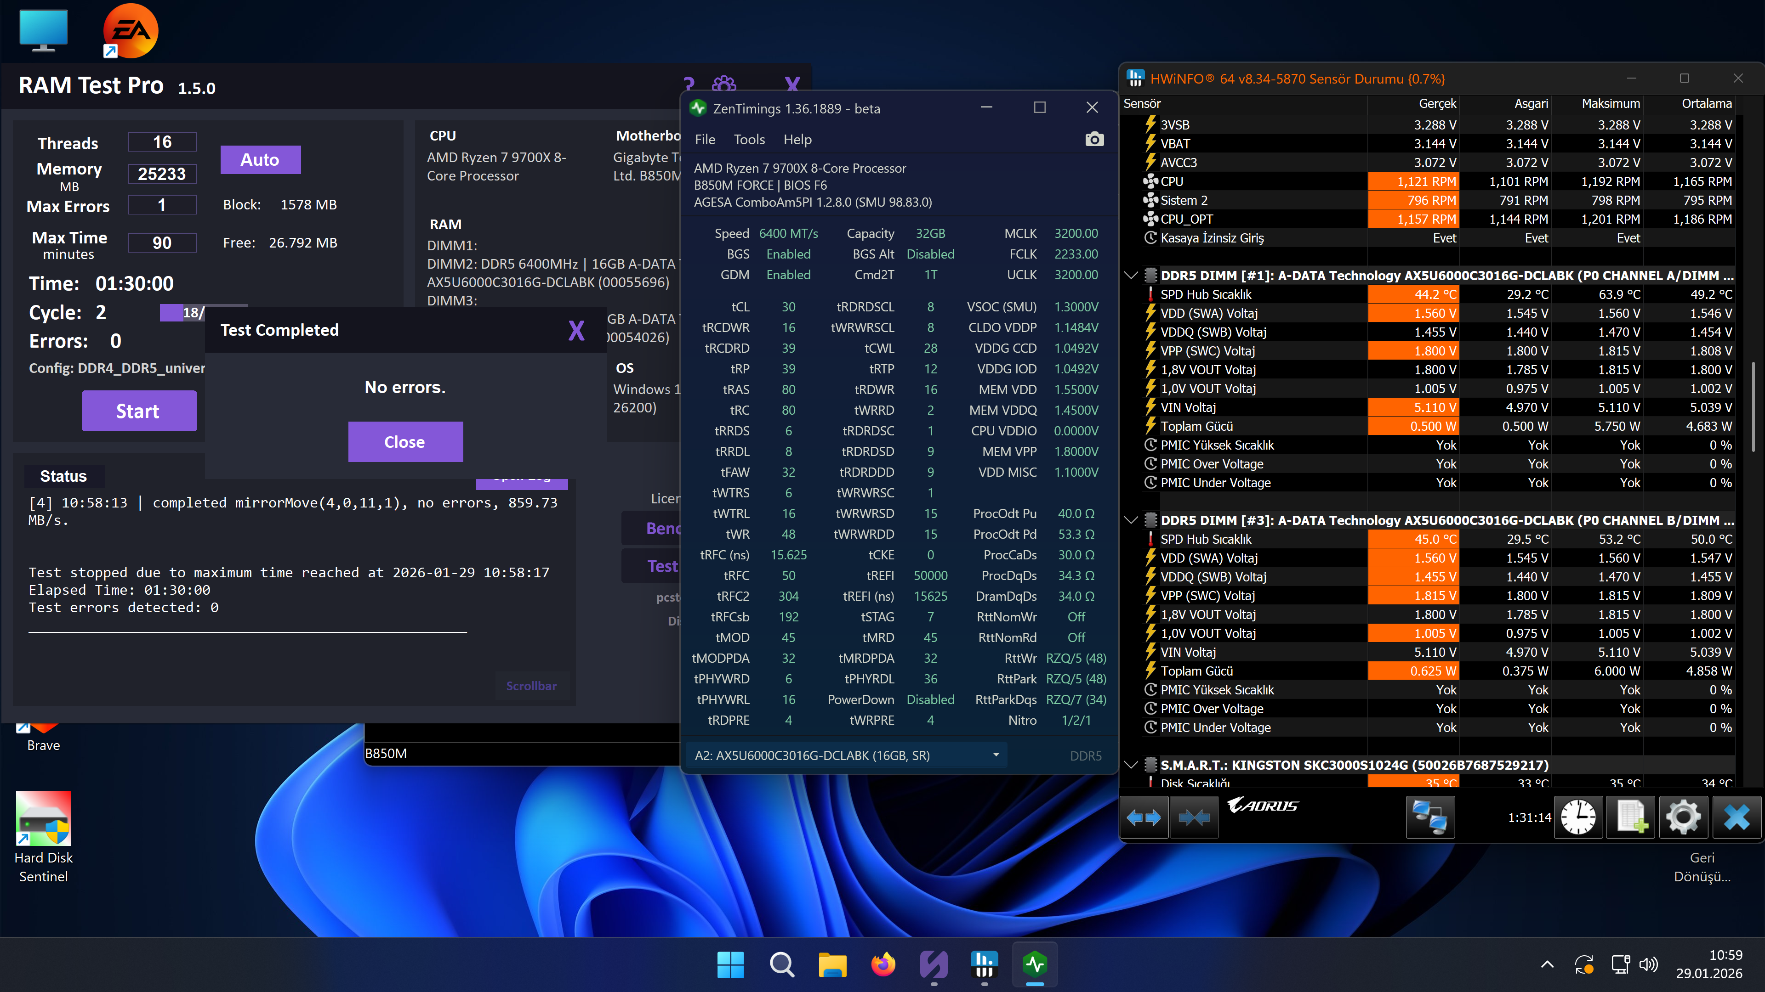Open This PC desktop icon
Image resolution: width=1765 pixels, height=992 pixels.
point(43,31)
